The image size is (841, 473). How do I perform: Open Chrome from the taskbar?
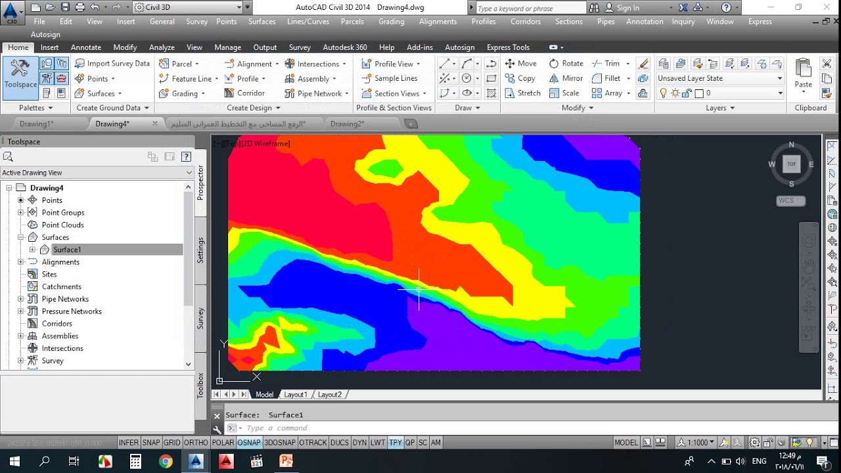point(166,461)
